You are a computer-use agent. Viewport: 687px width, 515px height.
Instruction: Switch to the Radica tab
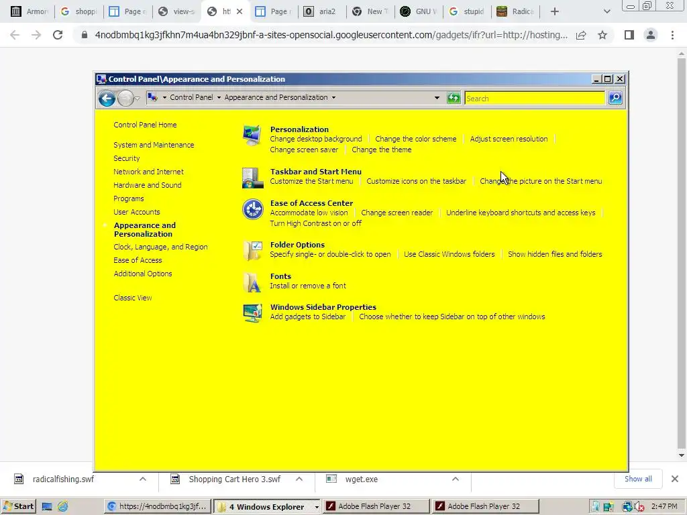coord(516,11)
